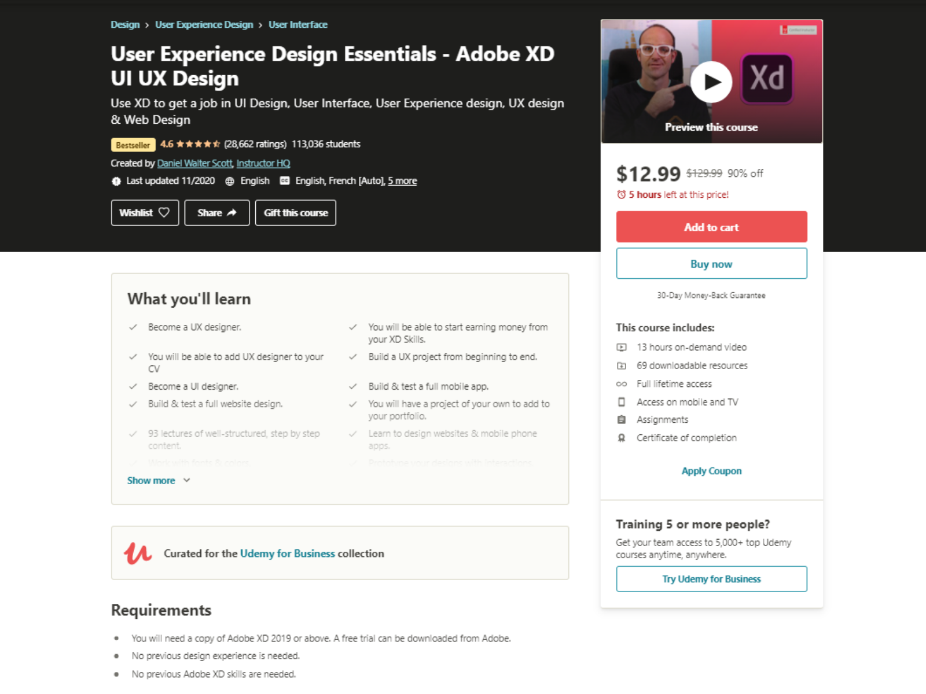
Task: Open Daniel Walter Scott instructor link
Action: (x=195, y=163)
